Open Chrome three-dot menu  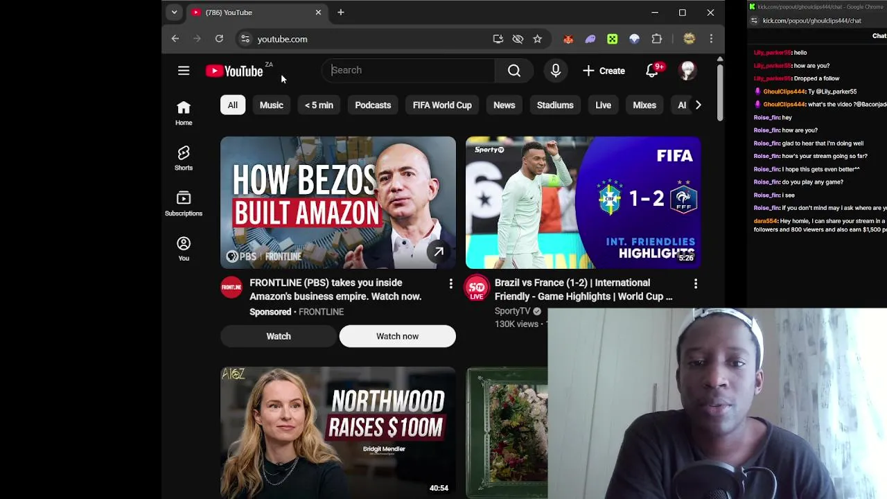point(711,39)
